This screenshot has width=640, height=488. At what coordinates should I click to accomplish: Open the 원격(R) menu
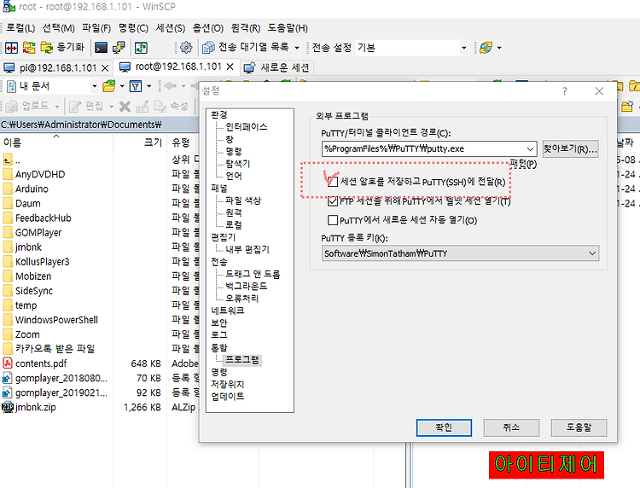[x=245, y=28]
